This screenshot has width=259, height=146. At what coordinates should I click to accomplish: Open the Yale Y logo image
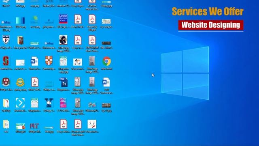49,103
